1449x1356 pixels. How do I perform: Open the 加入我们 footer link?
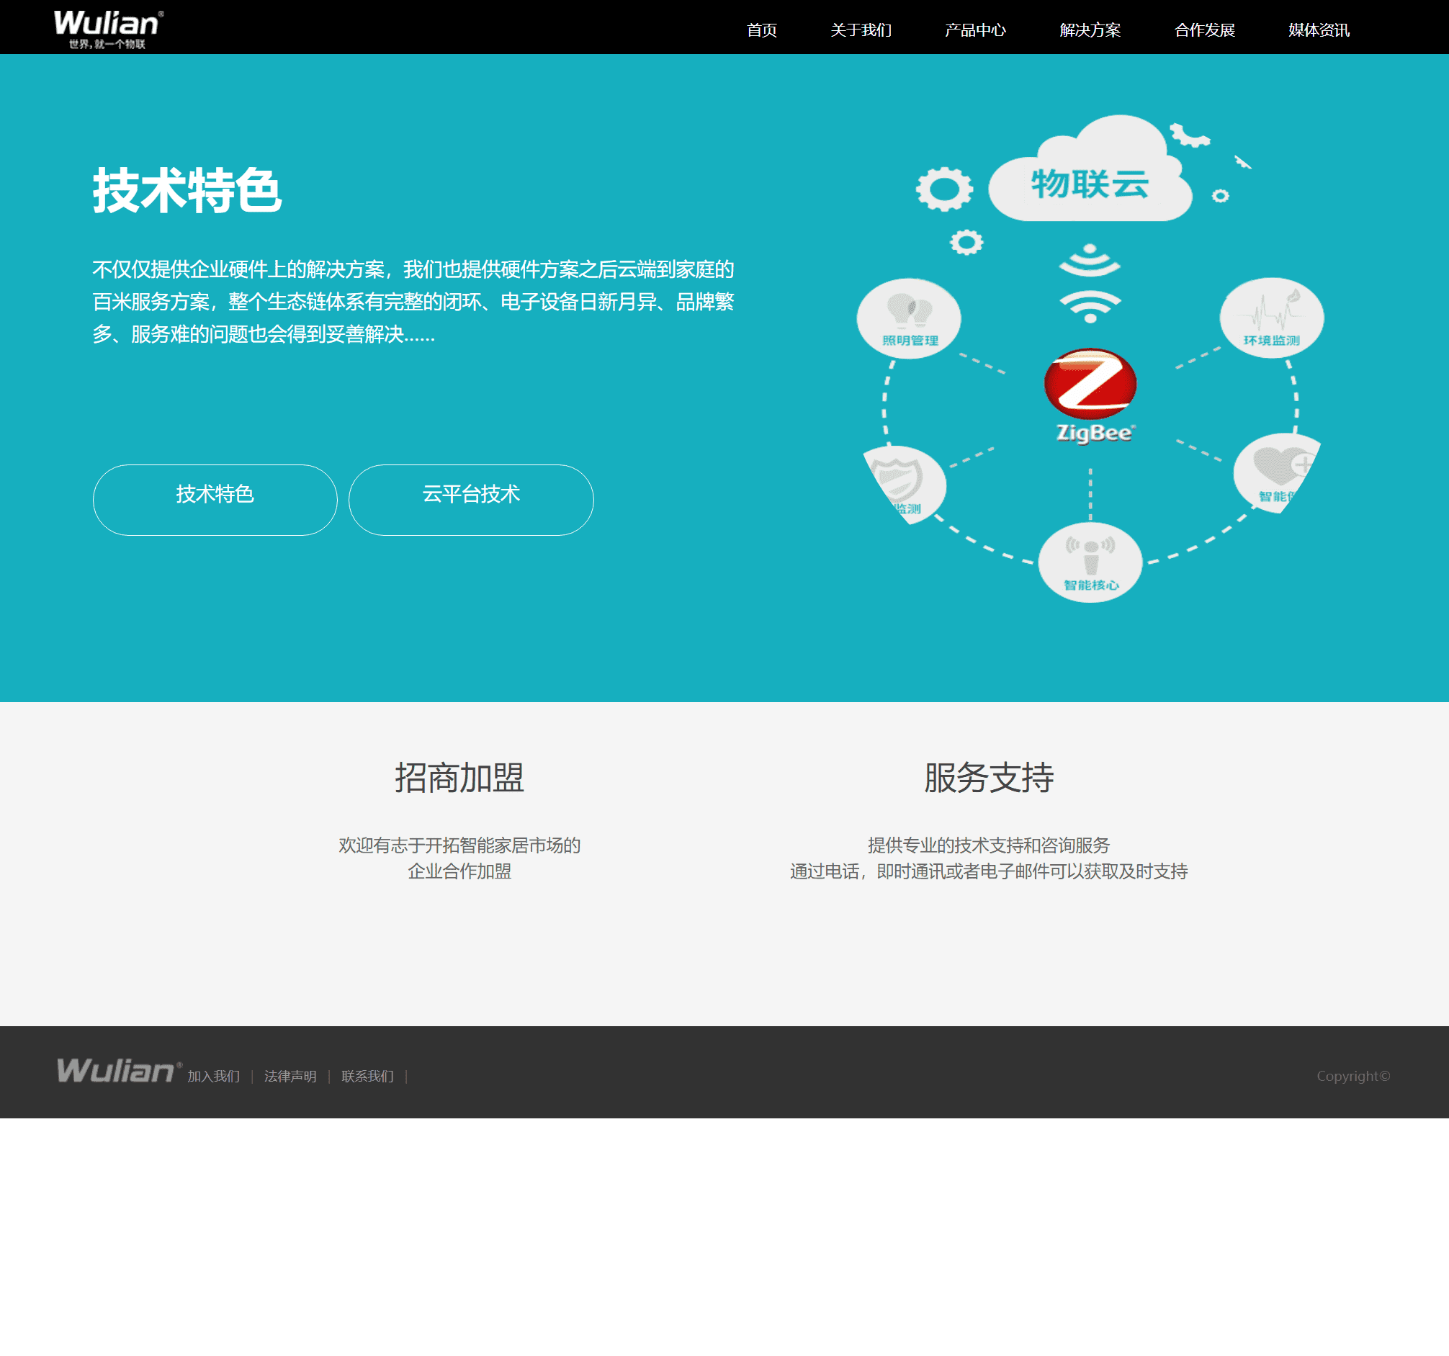coord(214,1076)
